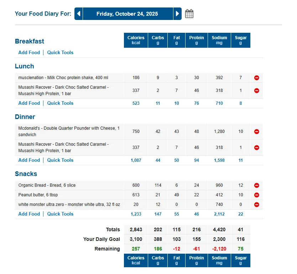The height and width of the screenshot is (274, 297).
Task: Open Snacks Quick Tools
Action: click(60, 214)
